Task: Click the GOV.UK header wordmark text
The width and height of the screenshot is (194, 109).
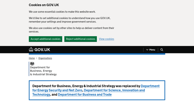Action: click(42, 50)
